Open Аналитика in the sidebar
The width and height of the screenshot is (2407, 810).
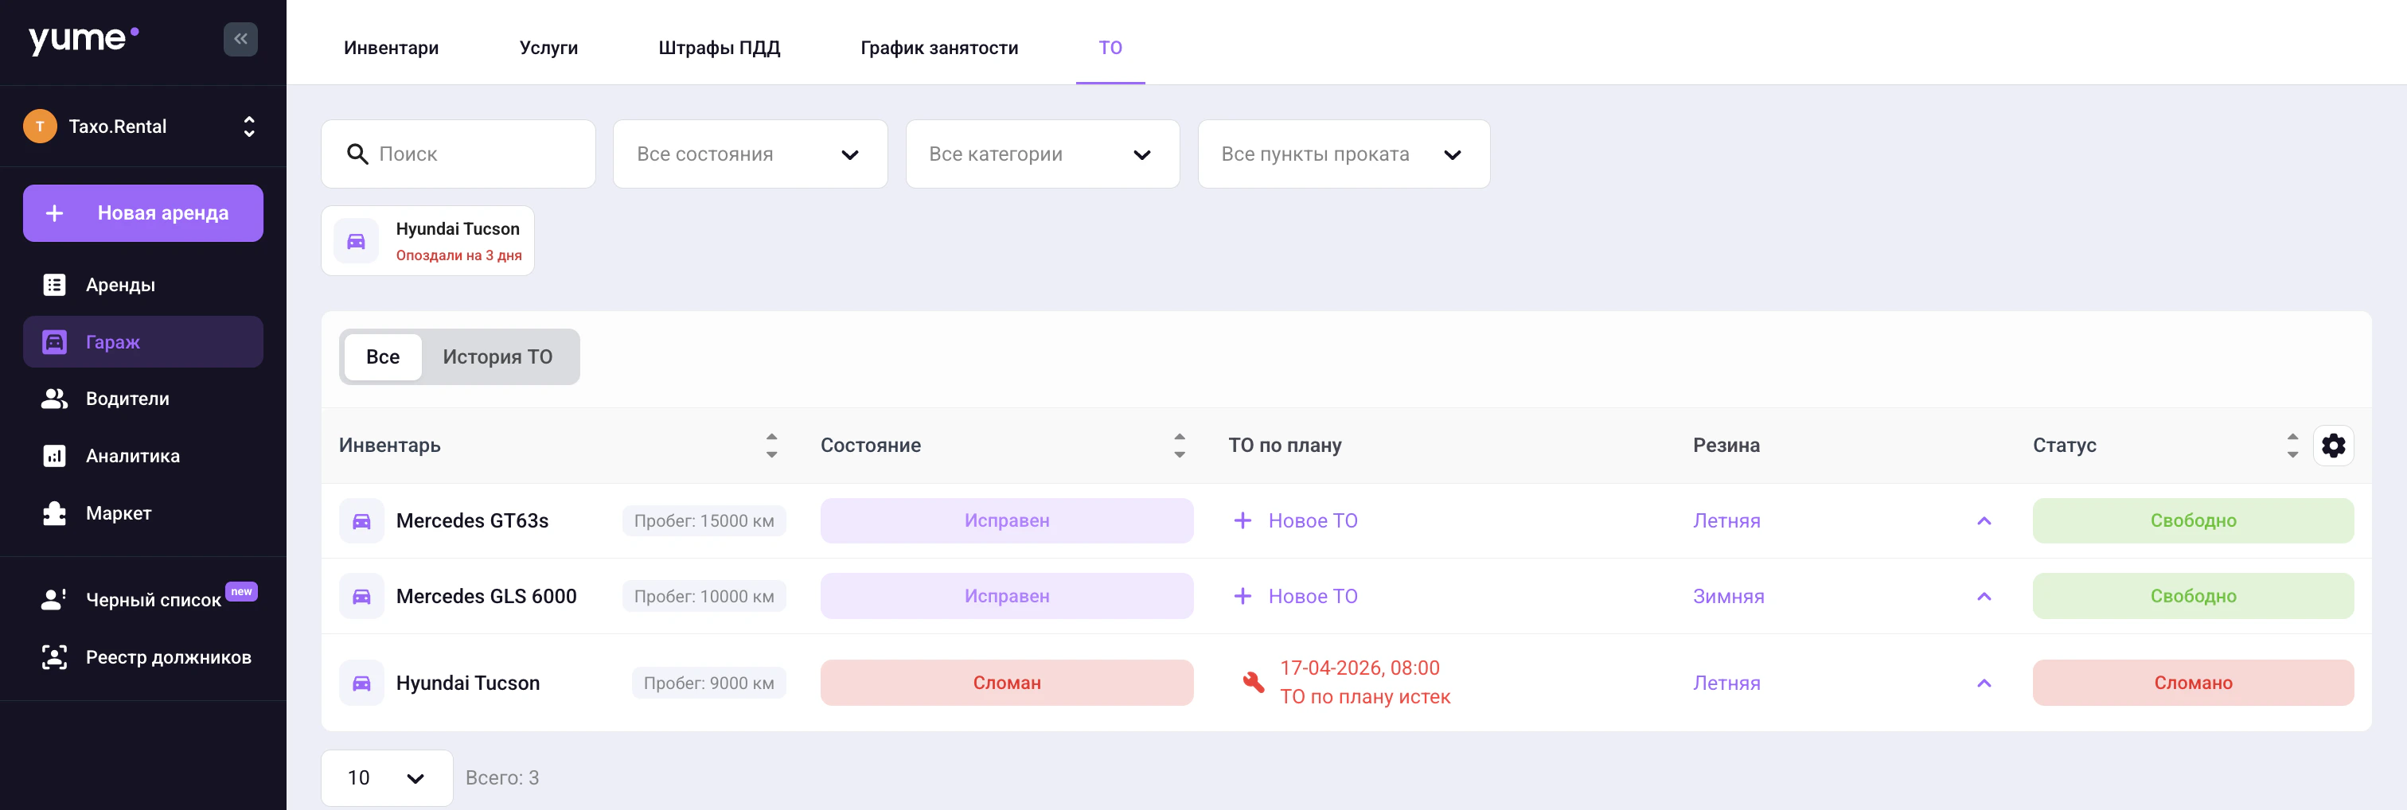pos(143,456)
